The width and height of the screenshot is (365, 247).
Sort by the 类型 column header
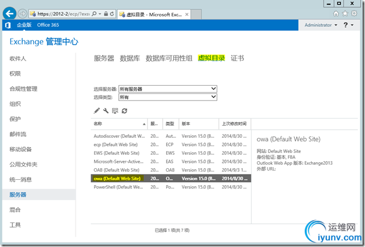171,124
